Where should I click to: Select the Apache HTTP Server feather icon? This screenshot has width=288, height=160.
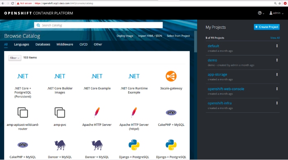[97, 112]
